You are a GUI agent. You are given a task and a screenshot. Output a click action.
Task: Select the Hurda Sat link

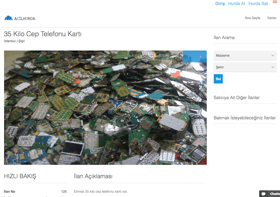258,3
